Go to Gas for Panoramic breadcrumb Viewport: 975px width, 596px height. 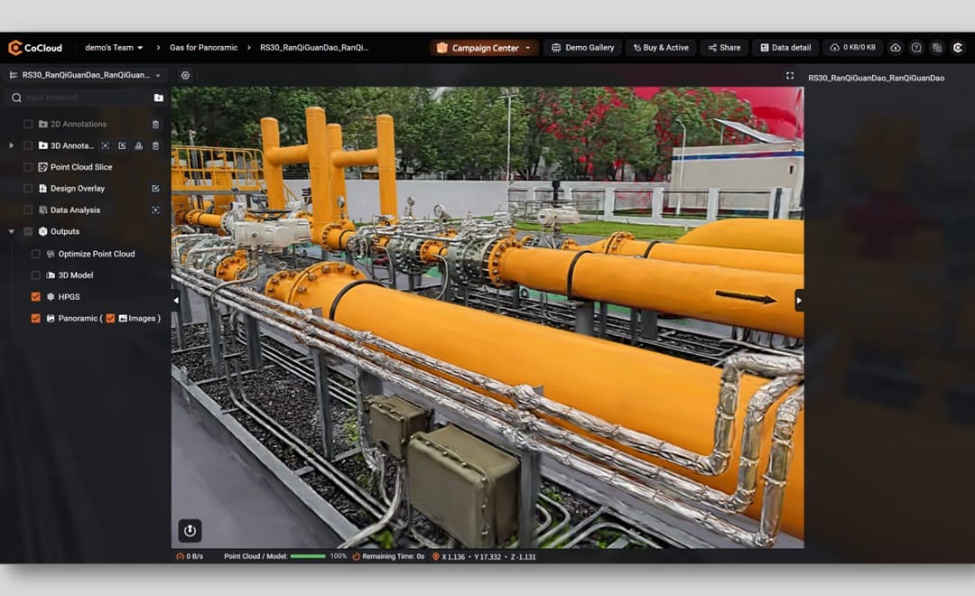203,47
